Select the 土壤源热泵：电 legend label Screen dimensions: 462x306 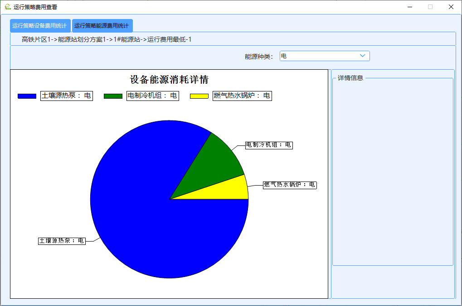tap(67, 96)
